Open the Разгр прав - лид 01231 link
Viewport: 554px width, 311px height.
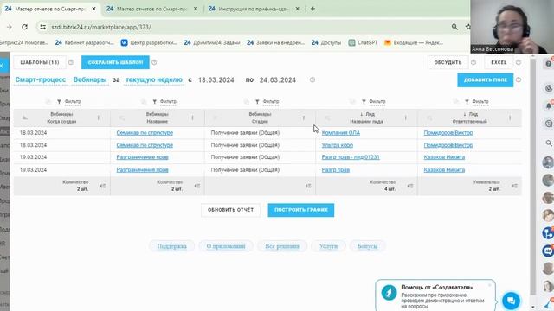pos(351,157)
